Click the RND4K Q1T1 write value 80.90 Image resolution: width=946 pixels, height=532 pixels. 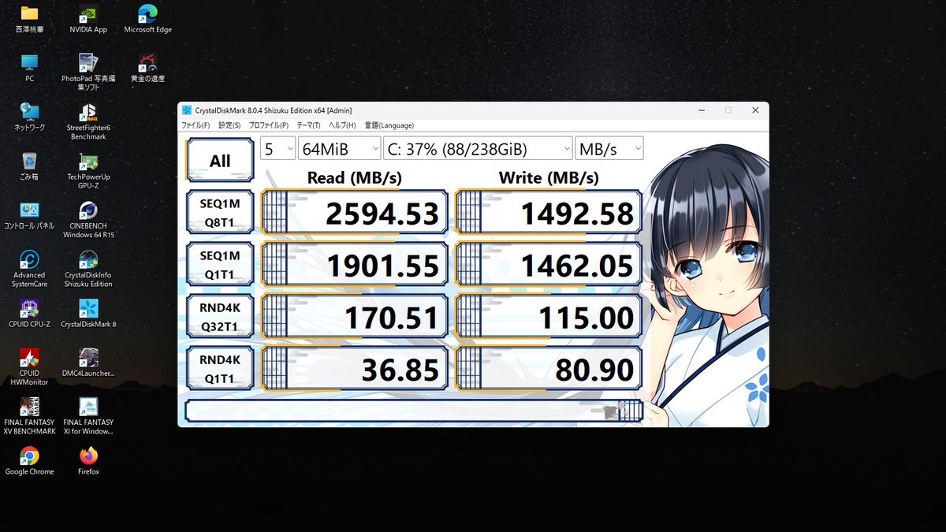(x=549, y=370)
